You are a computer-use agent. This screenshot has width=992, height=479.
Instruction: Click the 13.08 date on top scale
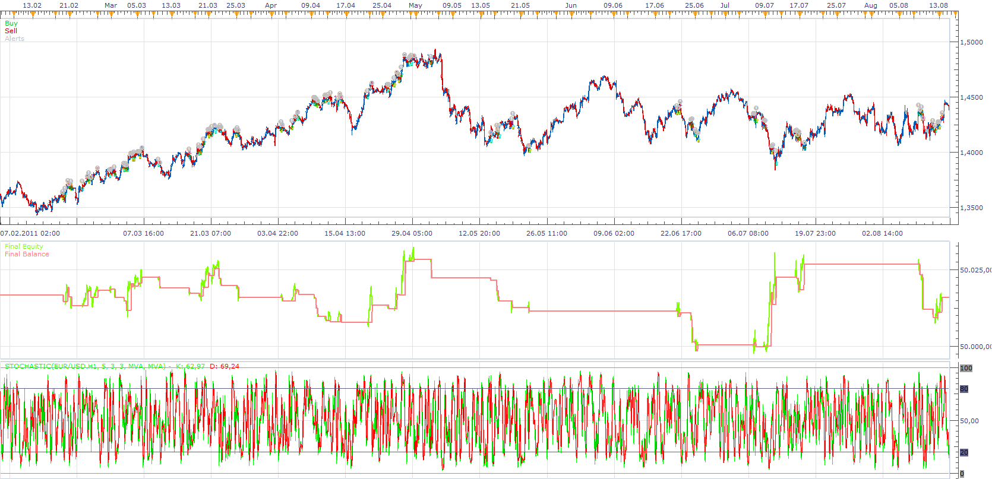tap(939, 5)
